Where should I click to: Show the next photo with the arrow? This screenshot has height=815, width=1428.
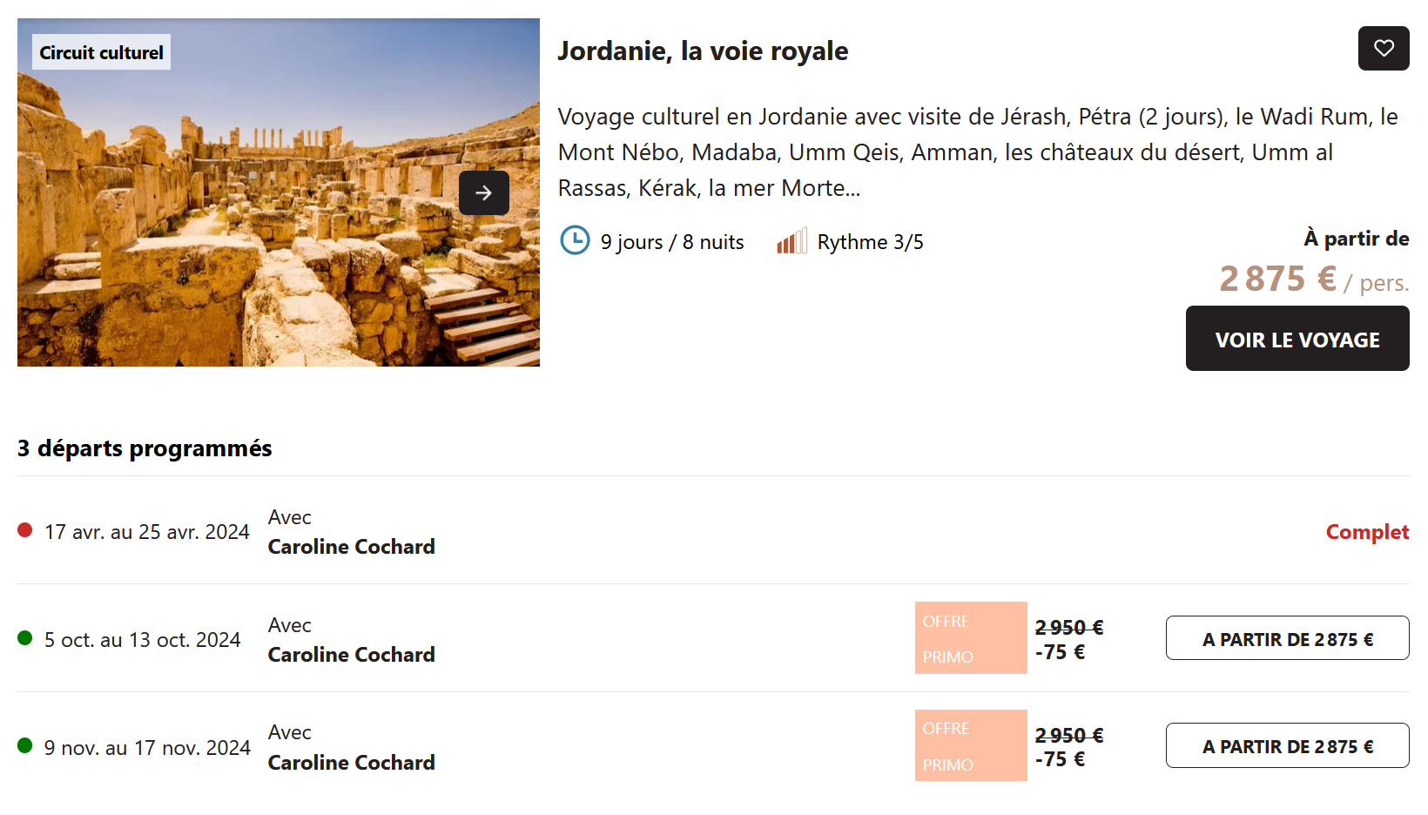pyautogui.click(x=484, y=193)
